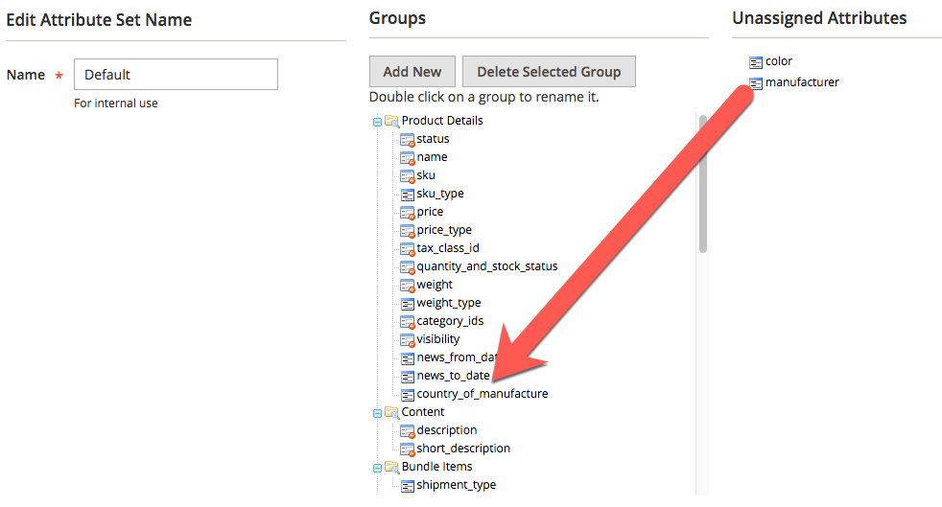Select the shipment_type attribute text

(x=457, y=485)
